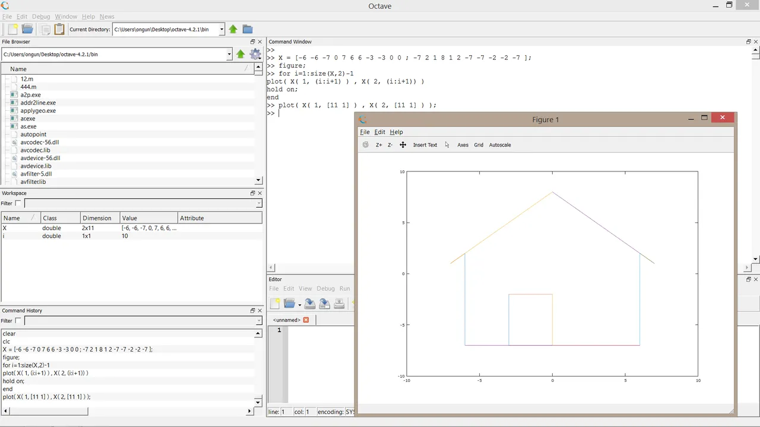Screen dimensions: 760x427
Task: Close the Command Window panel
Action: [756, 42]
